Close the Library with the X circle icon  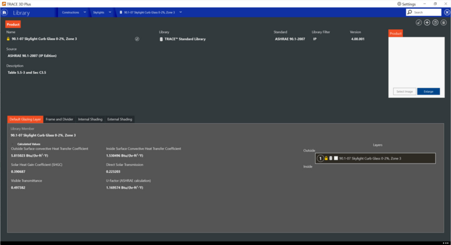pos(447,12)
